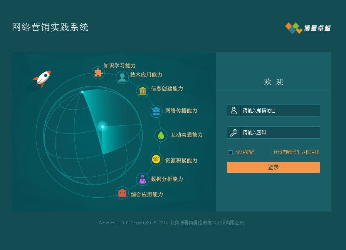Viewport: 346px width, 250px height.
Task: Click the 技术应用能力 label
Action: point(146,75)
